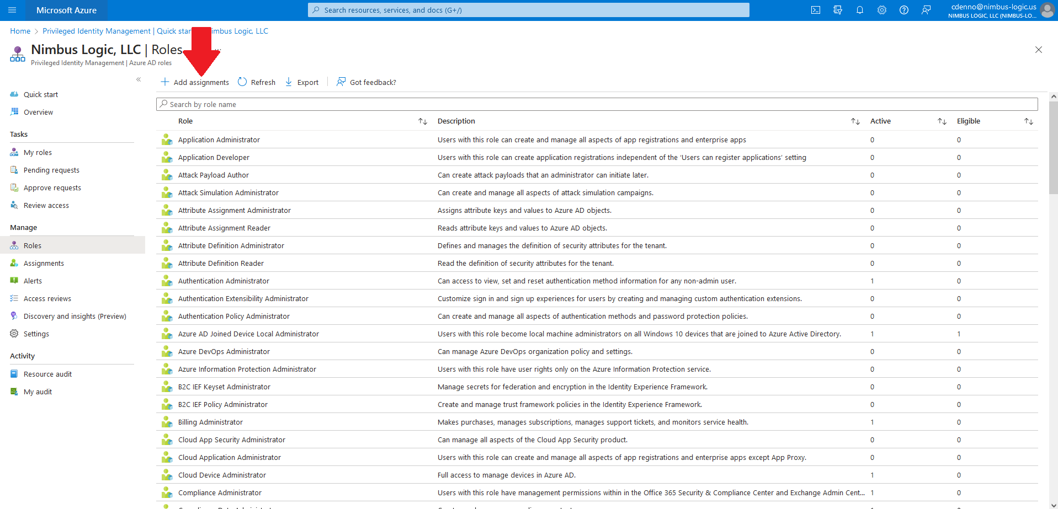Click Cloud App Security Administrator icon
The width and height of the screenshot is (1058, 509).
tap(167, 440)
